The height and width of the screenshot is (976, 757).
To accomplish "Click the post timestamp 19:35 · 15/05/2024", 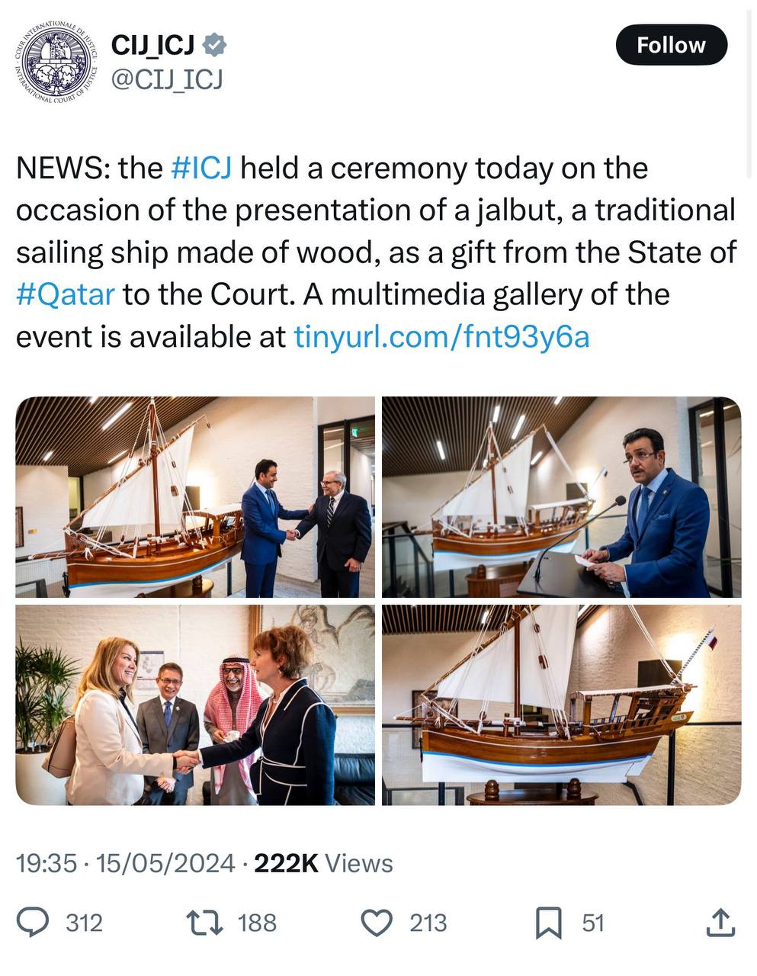I will (126, 863).
